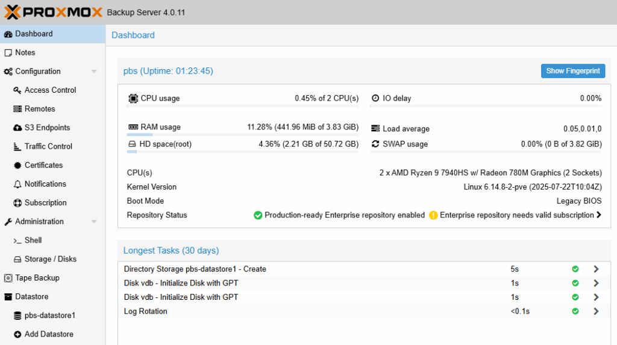Expand Repository Status details chevron
Image resolution: width=617 pixels, height=345 pixels.
[x=598, y=215]
